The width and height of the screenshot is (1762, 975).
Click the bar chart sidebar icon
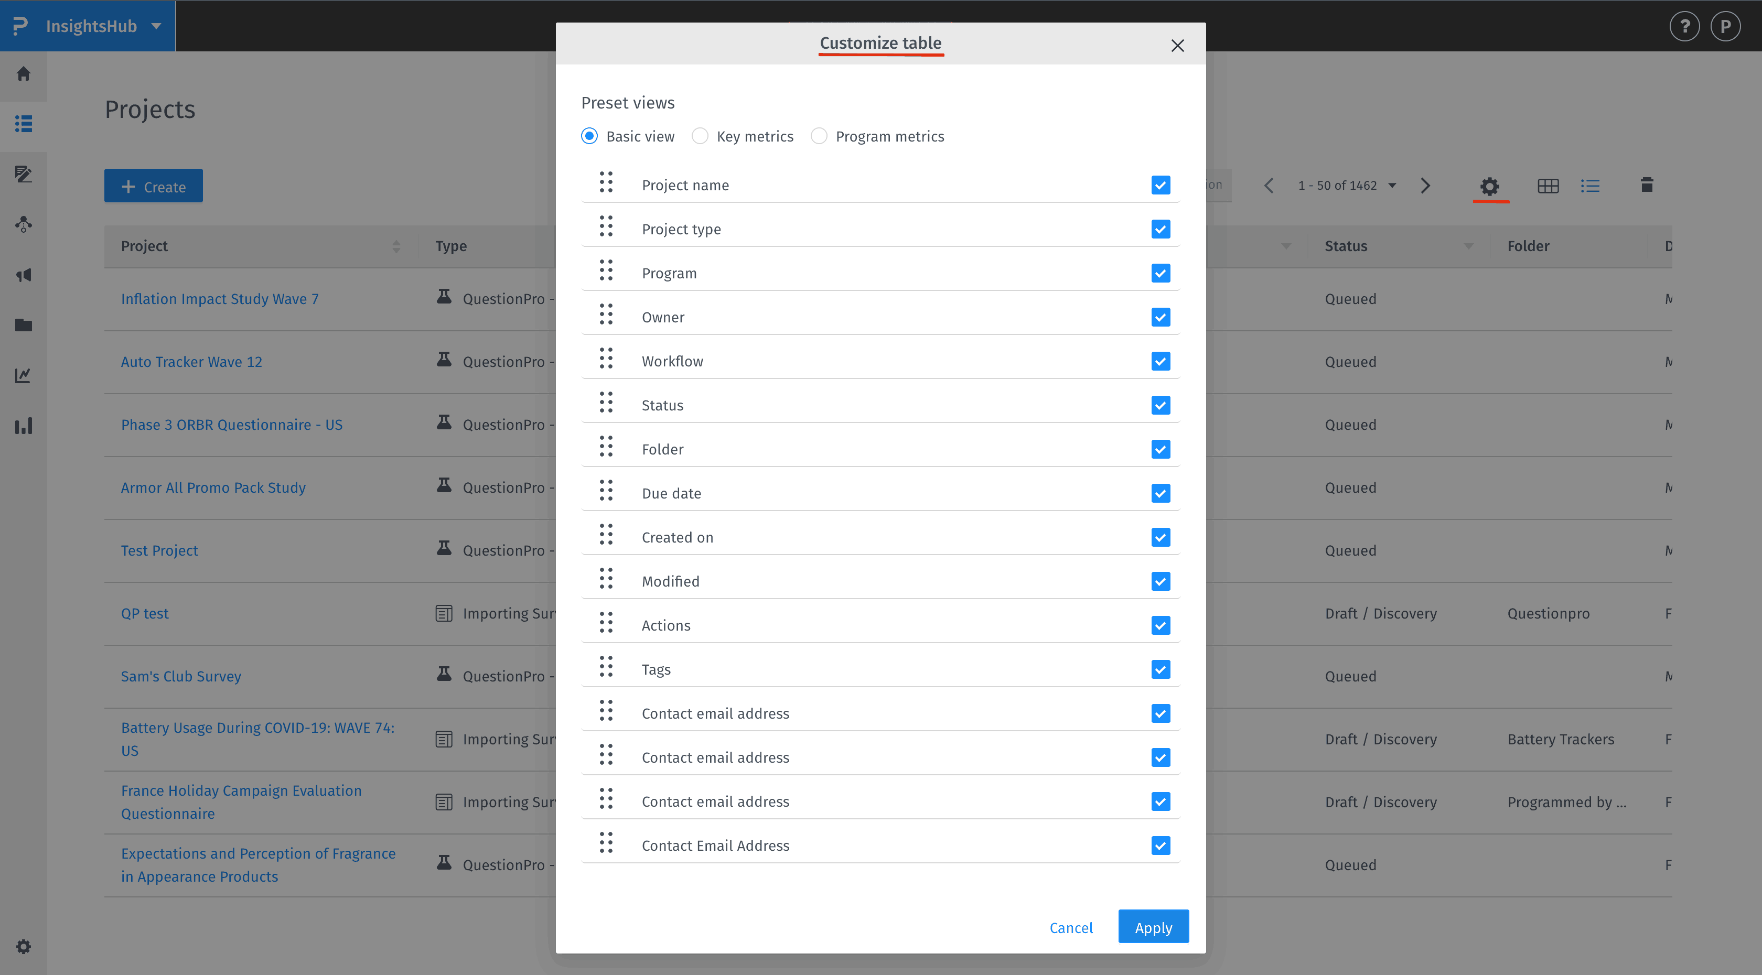(23, 426)
